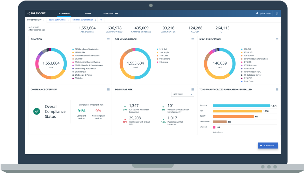Open the Compliance Overview widget menu icon

[x=108, y=89]
